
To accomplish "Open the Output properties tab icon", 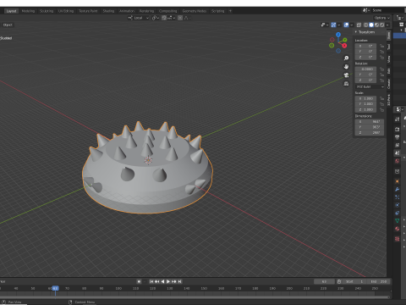I will pos(398,137).
